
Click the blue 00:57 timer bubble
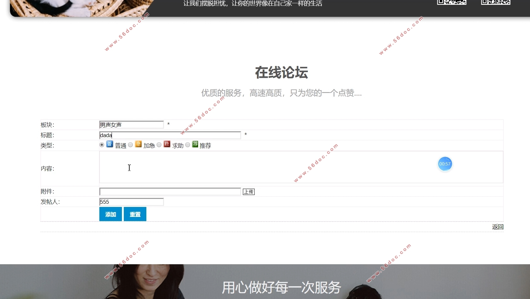click(x=445, y=164)
